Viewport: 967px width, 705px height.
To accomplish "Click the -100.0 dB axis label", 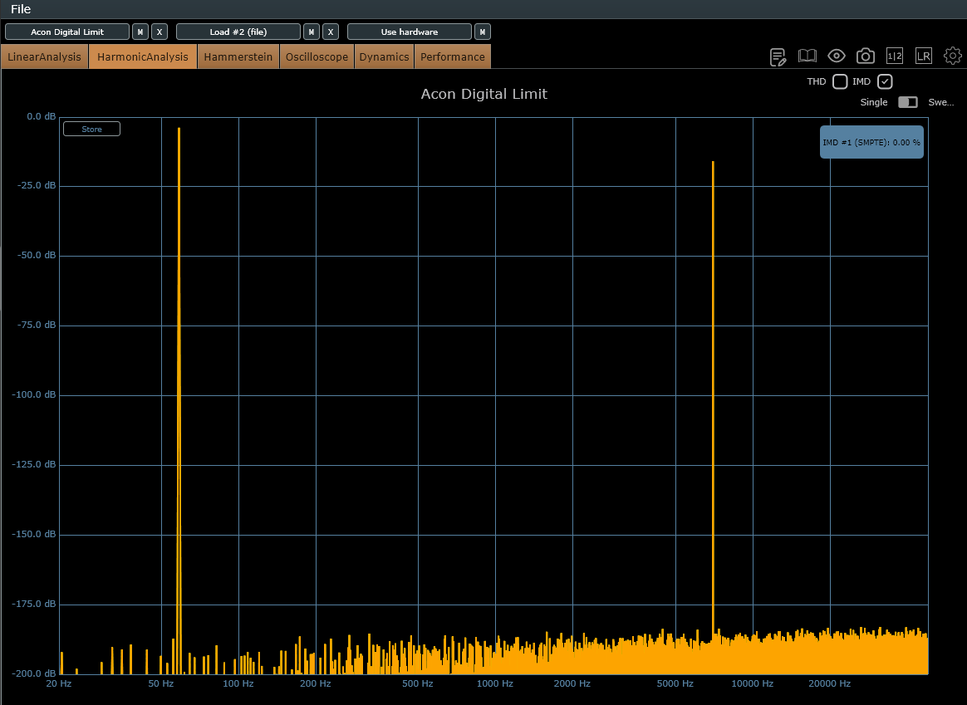I will tap(34, 394).
